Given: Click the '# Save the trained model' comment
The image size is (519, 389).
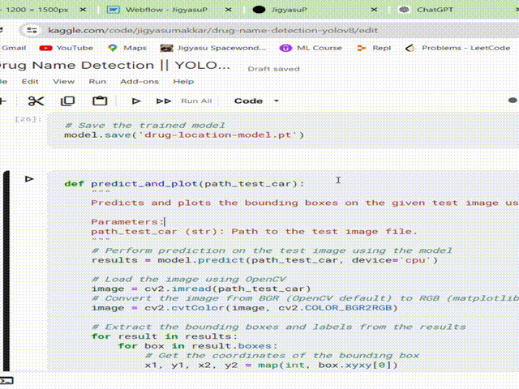Looking at the screenshot, I should 144,126.
